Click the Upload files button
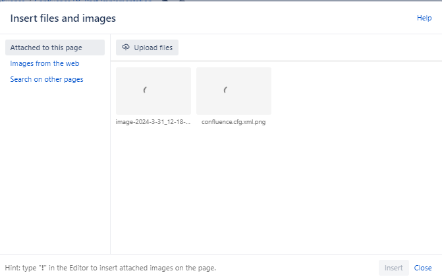This screenshot has height=277, width=442. [x=147, y=47]
